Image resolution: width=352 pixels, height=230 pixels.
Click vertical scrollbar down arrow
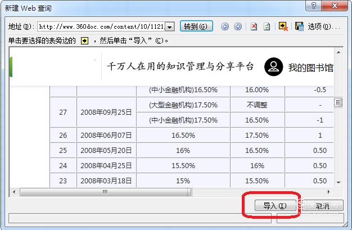[x=339, y=182]
